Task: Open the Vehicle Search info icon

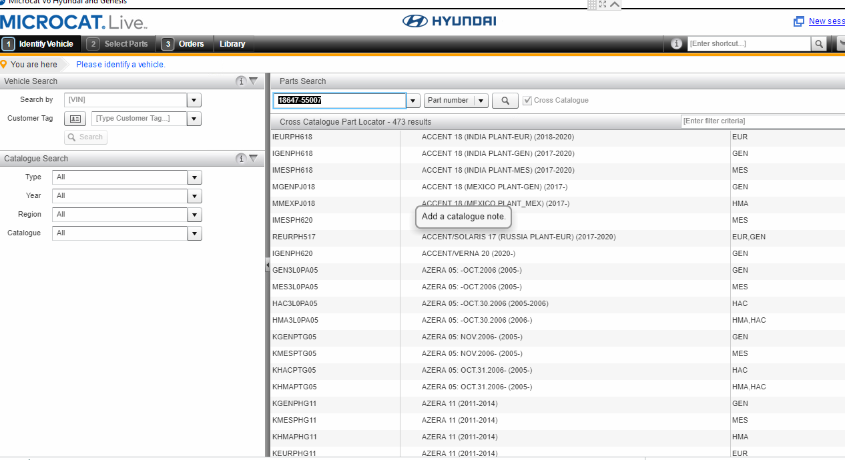Action: [x=241, y=81]
